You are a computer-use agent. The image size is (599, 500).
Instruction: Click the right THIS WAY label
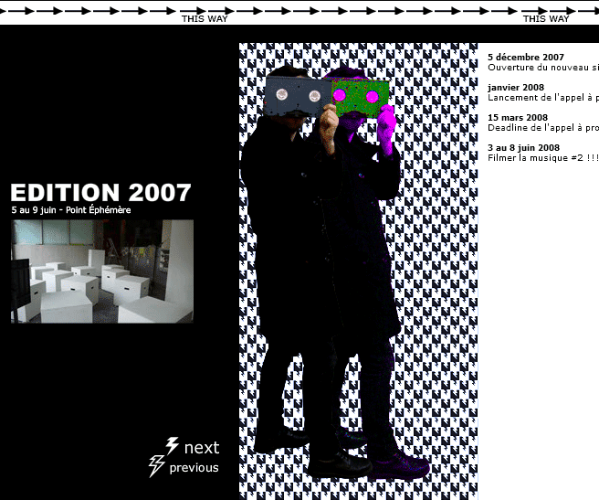tap(546, 18)
